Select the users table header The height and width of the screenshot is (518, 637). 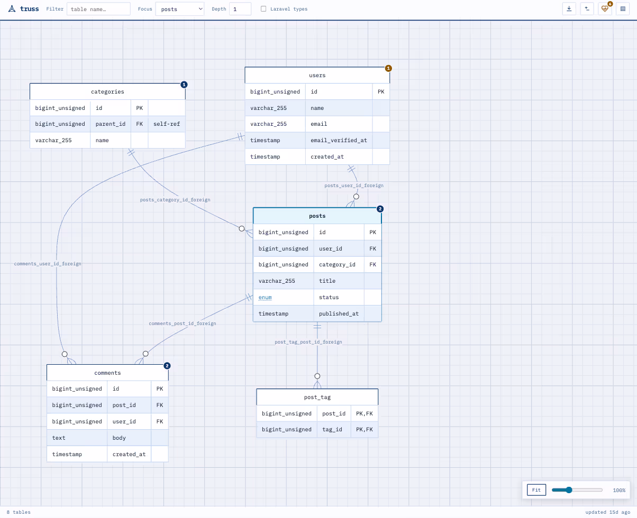pyautogui.click(x=317, y=75)
